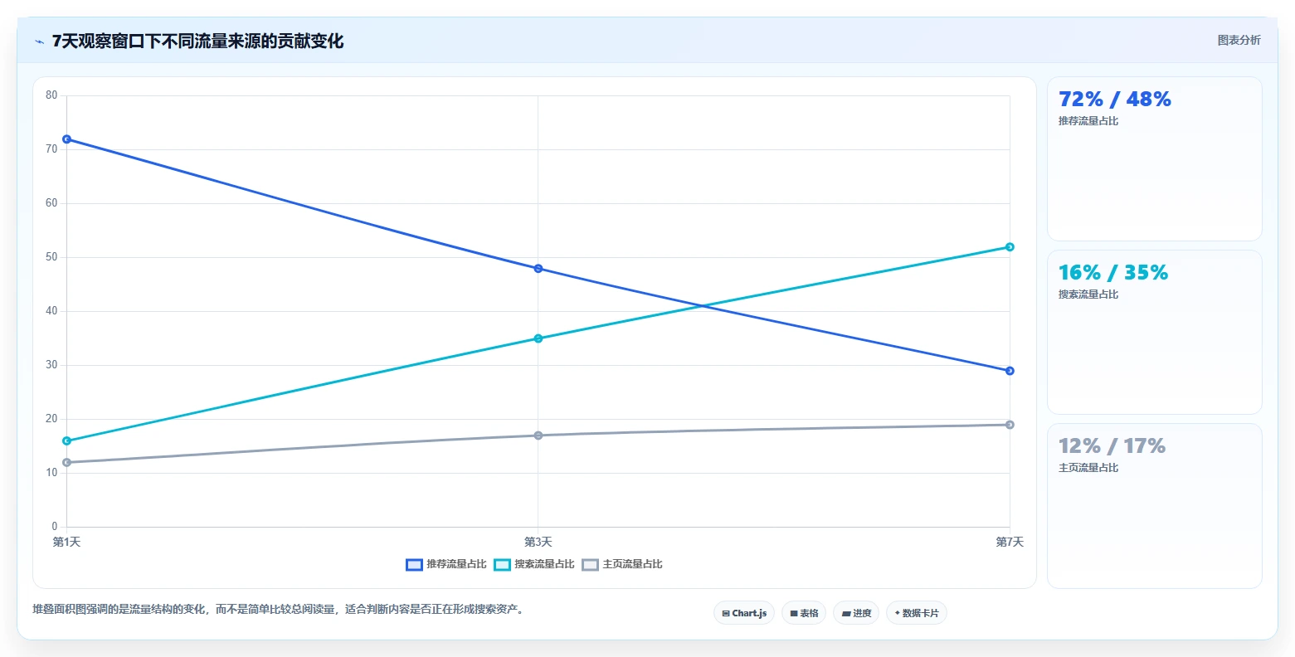Select the 表格 tag pill
This screenshot has height=657, width=1295.
click(x=804, y=613)
